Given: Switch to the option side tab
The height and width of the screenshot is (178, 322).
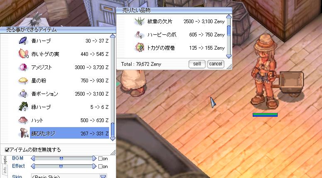Looking at the screenshot, I should coord(5,160).
